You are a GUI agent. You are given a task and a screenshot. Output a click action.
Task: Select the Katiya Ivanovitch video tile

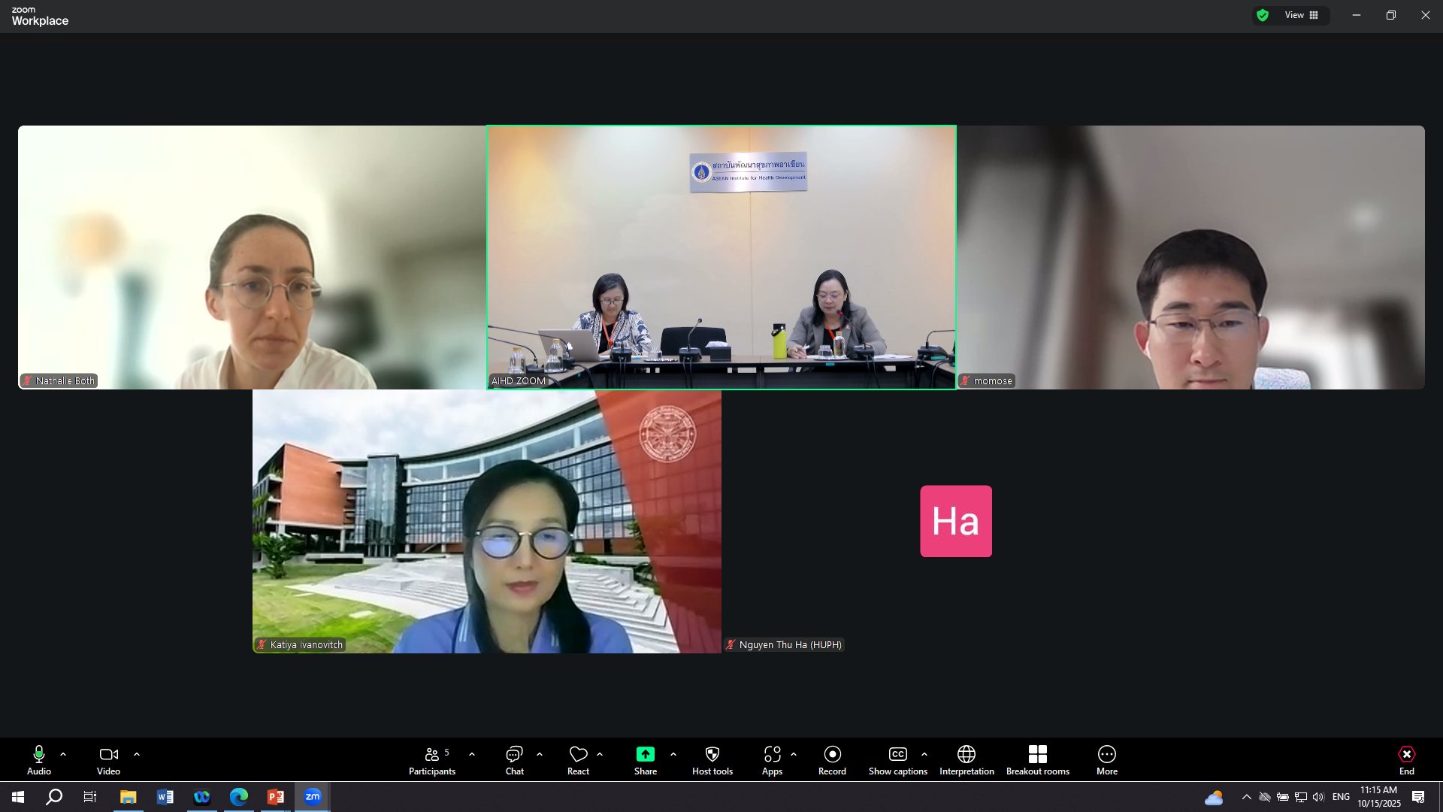[486, 521]
